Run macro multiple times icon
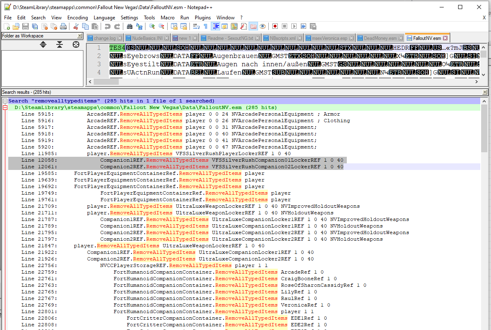The height and width of the screenshot is (330, 491). coord(303,26)
